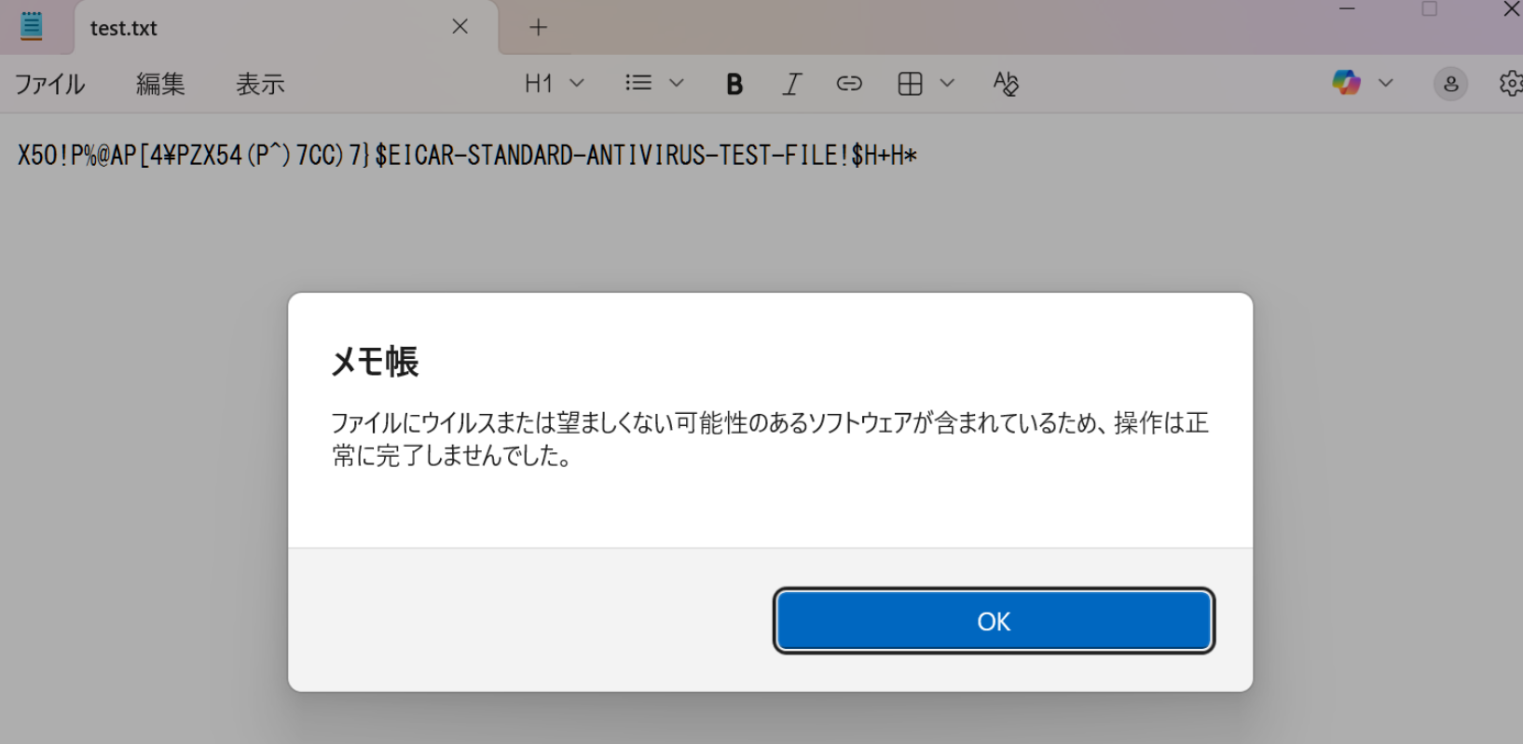This screenshot has width=1523, height=744.
Task: Click the bulleted list icon
Action: coord(638,83)
